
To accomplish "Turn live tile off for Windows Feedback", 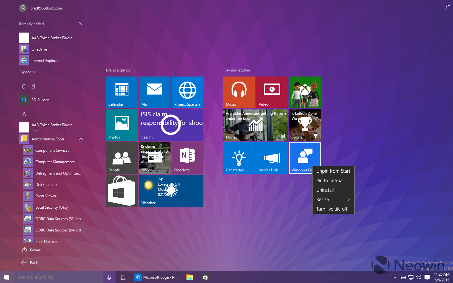I will click(x=332, y=209).
